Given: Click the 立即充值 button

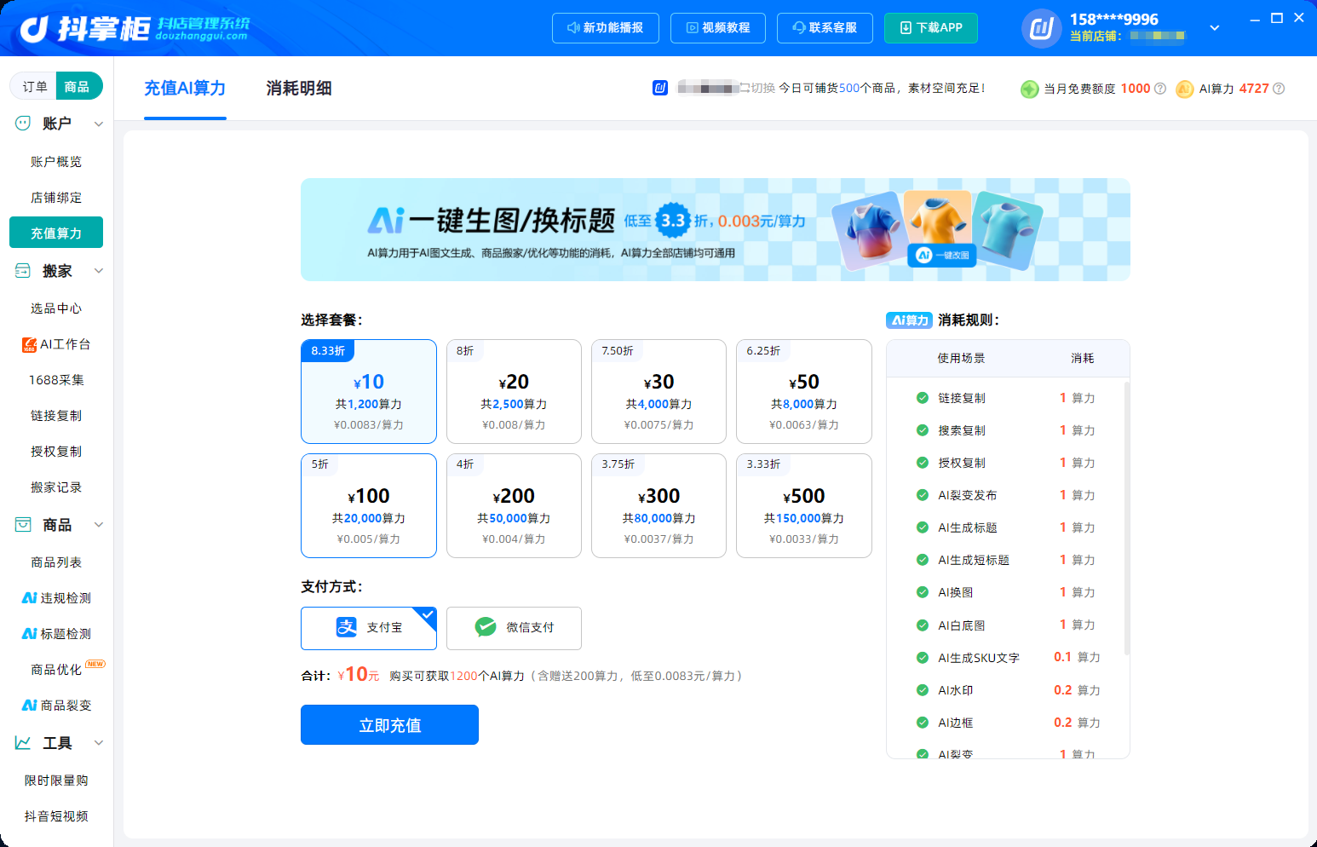Looking at the screenshot, I should [389, 725].
